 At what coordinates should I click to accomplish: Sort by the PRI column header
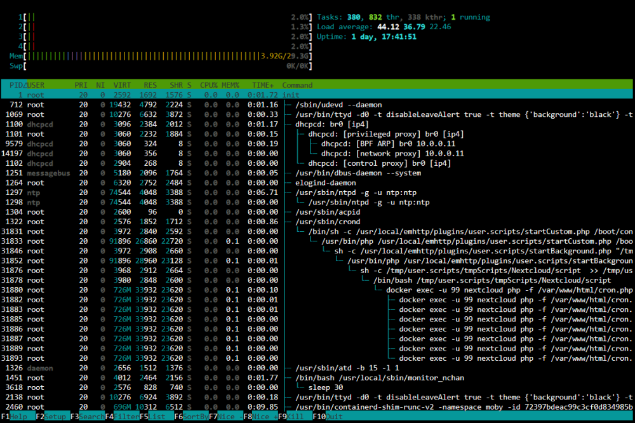pos(81,85)
